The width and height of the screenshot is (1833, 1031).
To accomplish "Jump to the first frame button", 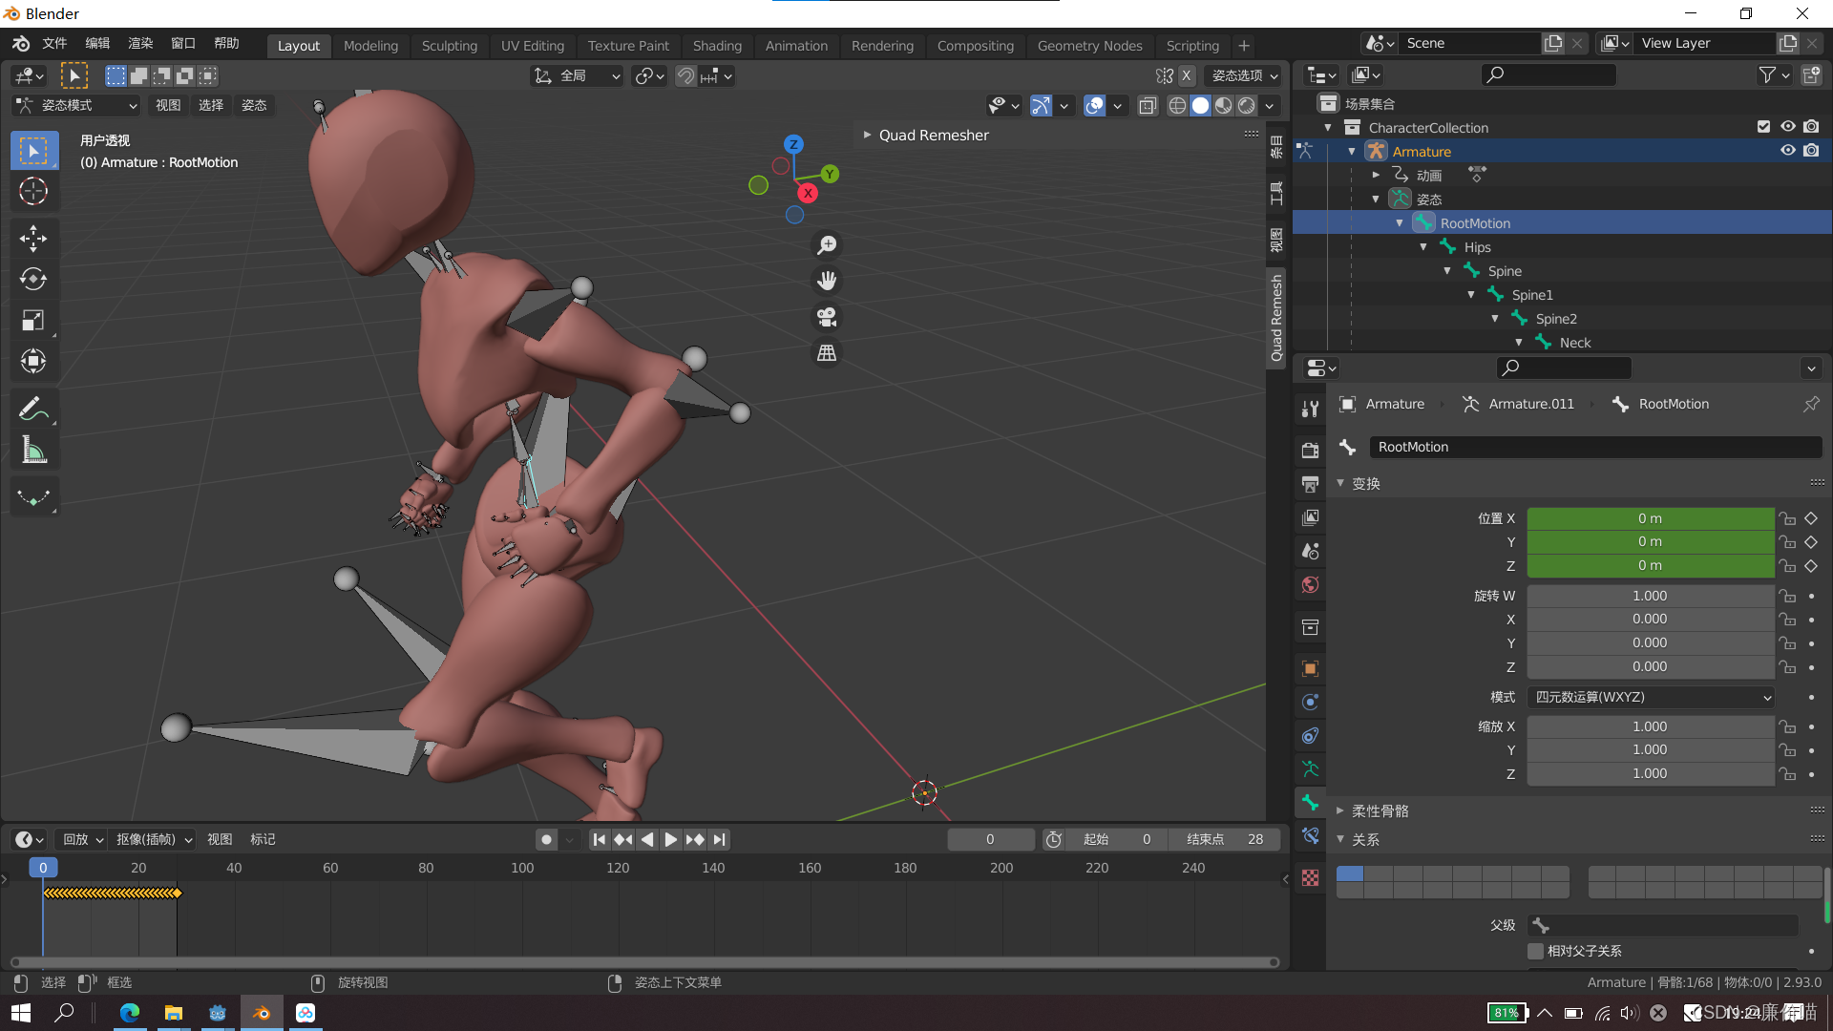I will [599, 839].
